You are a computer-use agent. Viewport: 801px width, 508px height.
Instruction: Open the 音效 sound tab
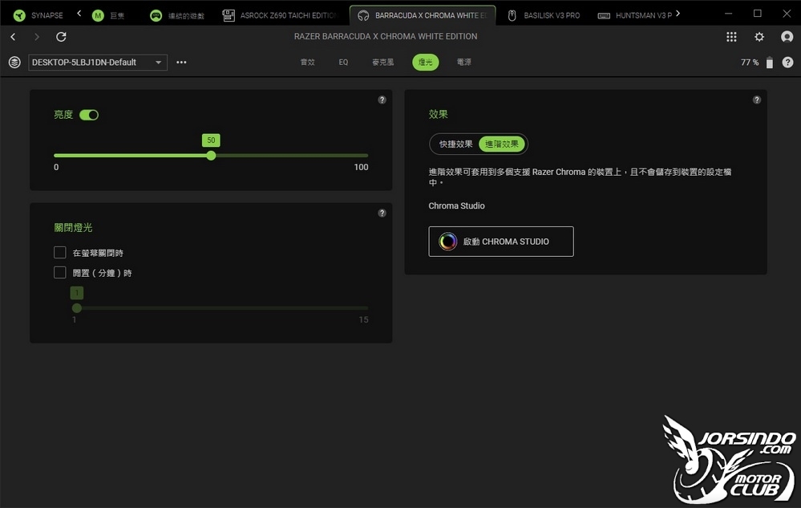(308, 63)
